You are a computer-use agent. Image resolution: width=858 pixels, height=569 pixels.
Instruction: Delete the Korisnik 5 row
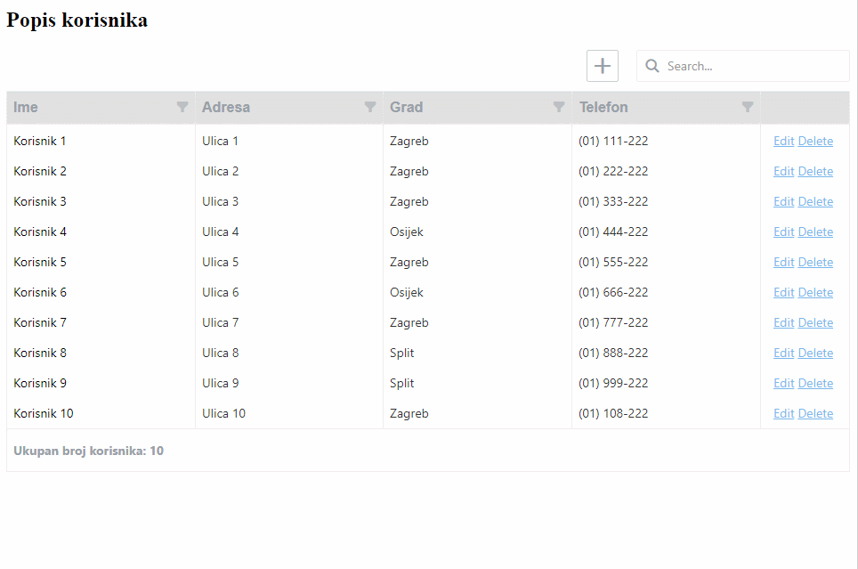tap(815, 262)
